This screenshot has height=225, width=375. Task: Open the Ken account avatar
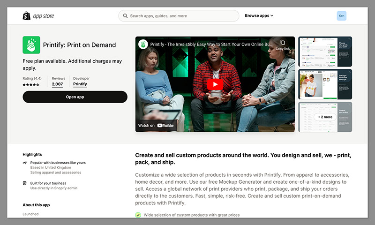click(342, 16)
